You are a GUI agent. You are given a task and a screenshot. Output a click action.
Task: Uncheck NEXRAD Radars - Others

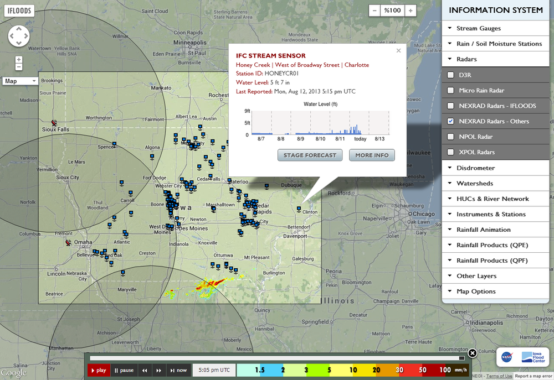click(x=450, y=121)
